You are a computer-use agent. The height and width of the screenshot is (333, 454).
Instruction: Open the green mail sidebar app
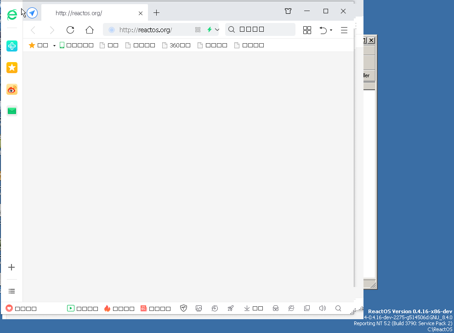coord(12,111)
